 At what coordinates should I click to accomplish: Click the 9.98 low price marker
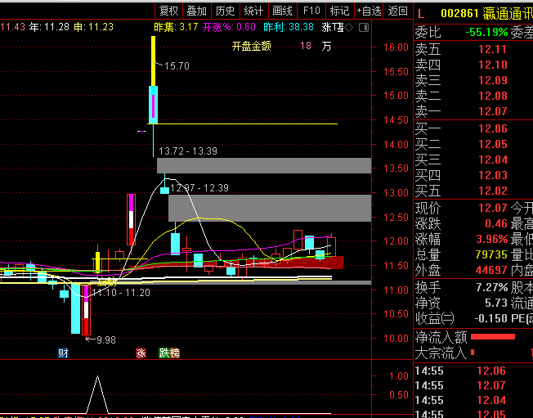point(106,339)
